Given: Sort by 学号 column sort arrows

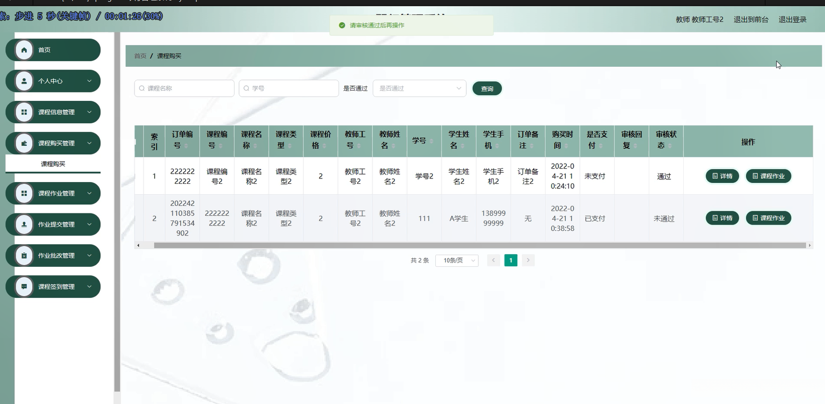Looking at the screenshot, I should pos(431,141).
